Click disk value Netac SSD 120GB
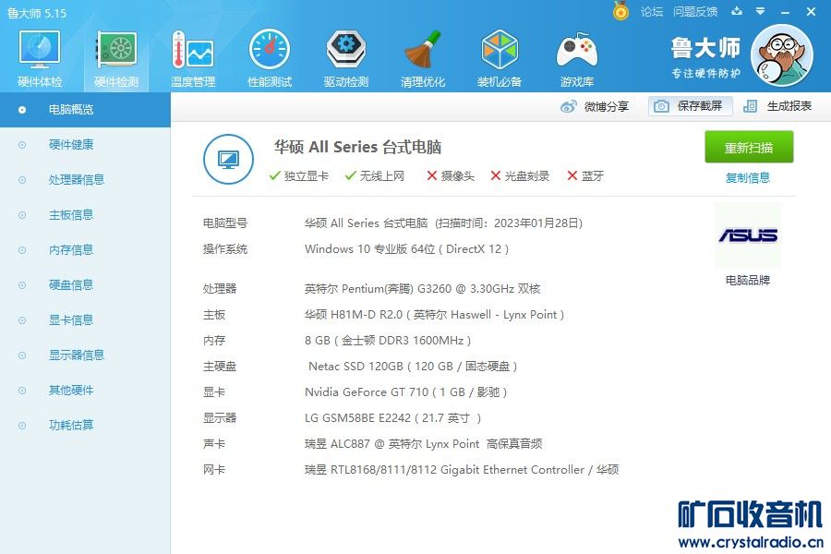 [413, 367]
